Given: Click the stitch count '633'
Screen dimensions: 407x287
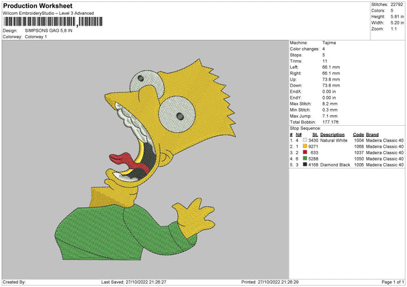Looking at the screenshot, I should [x=314, y=152].
